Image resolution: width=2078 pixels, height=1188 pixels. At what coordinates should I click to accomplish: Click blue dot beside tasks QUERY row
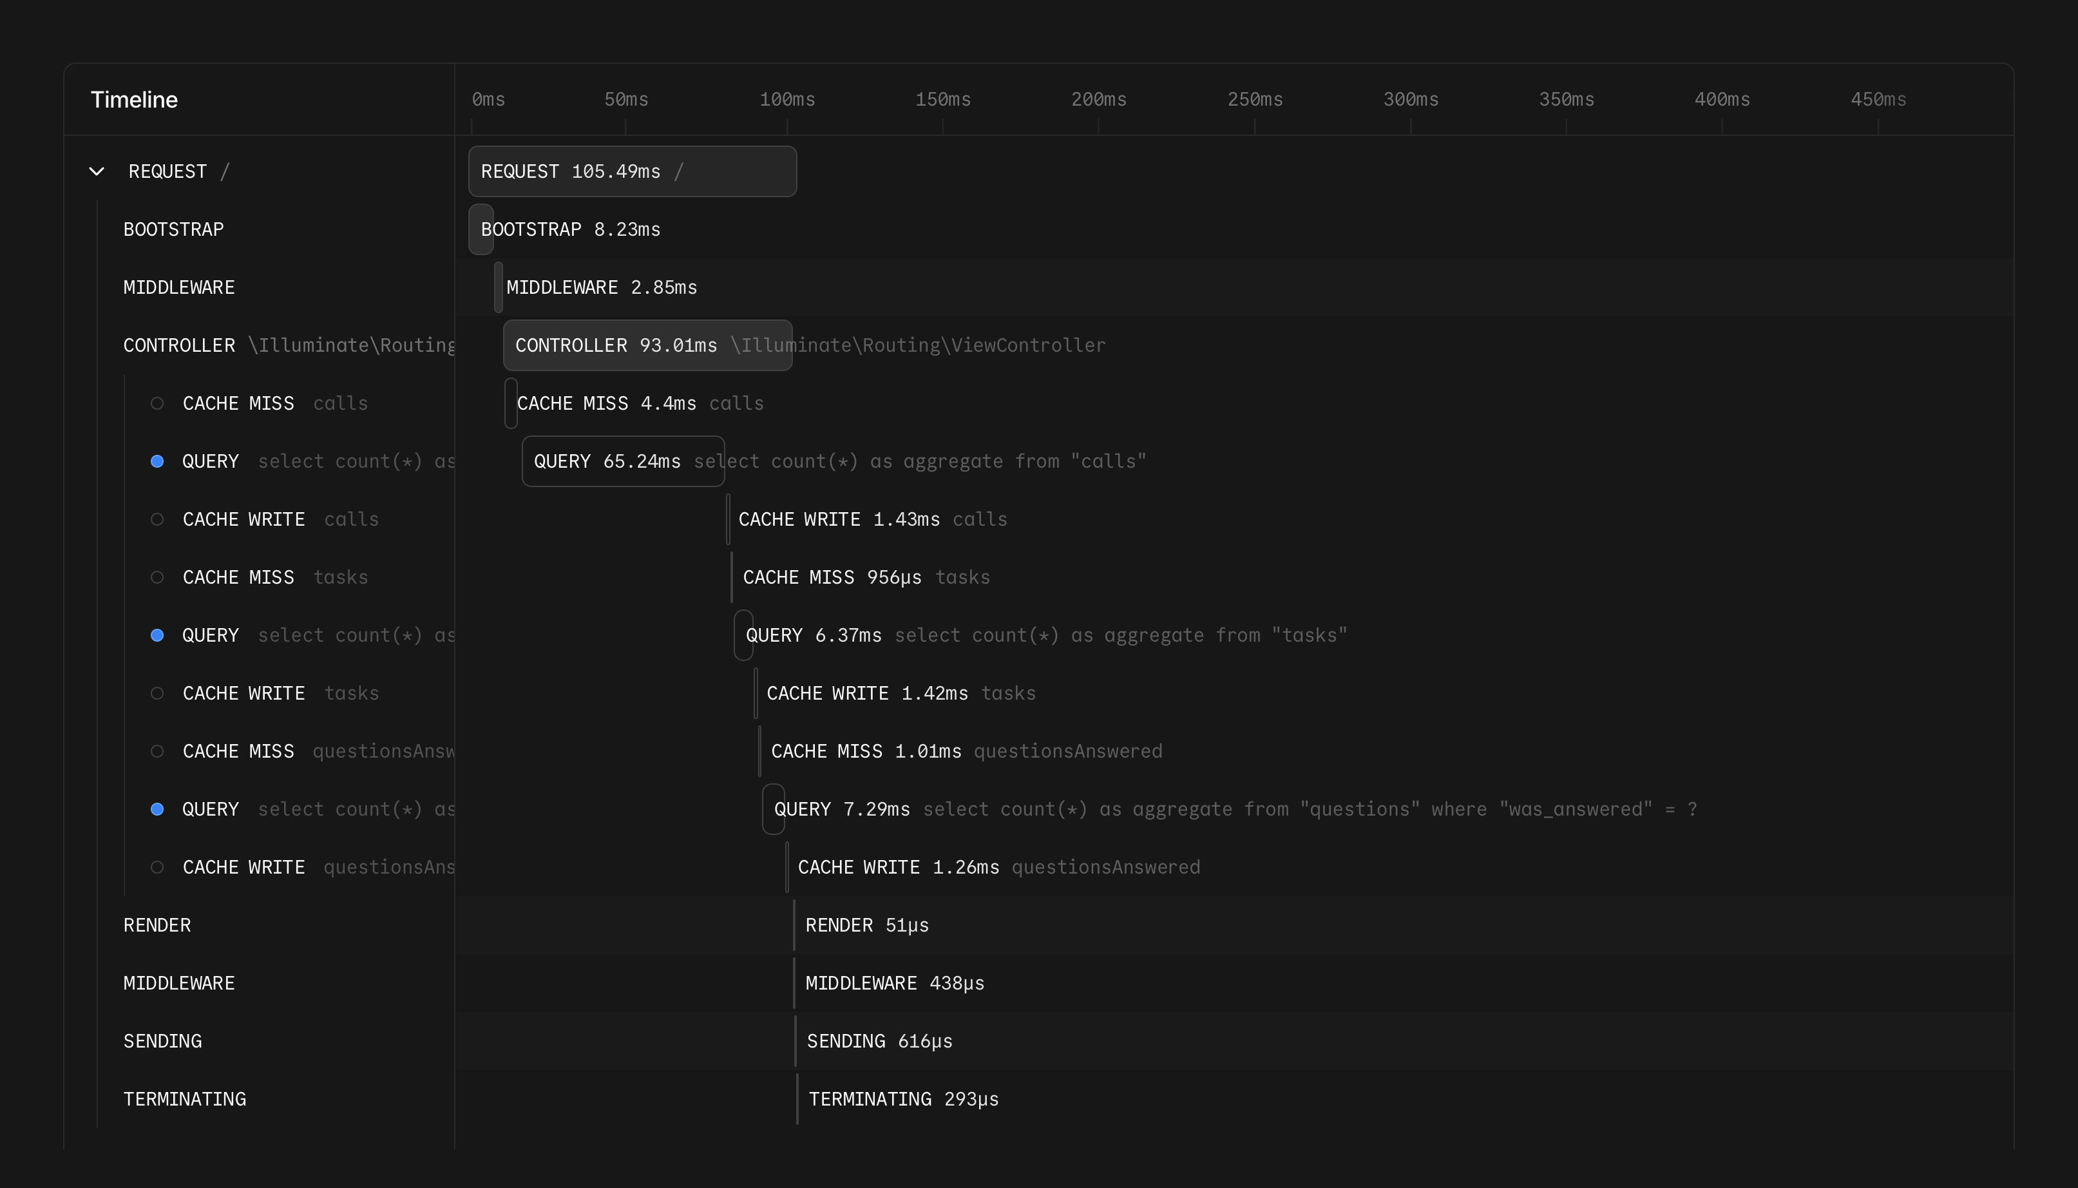tap(157, 636)
